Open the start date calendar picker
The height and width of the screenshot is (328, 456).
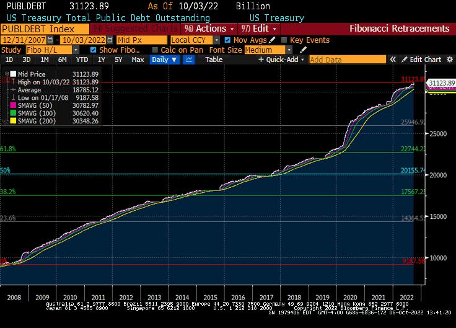click(50, 40)
